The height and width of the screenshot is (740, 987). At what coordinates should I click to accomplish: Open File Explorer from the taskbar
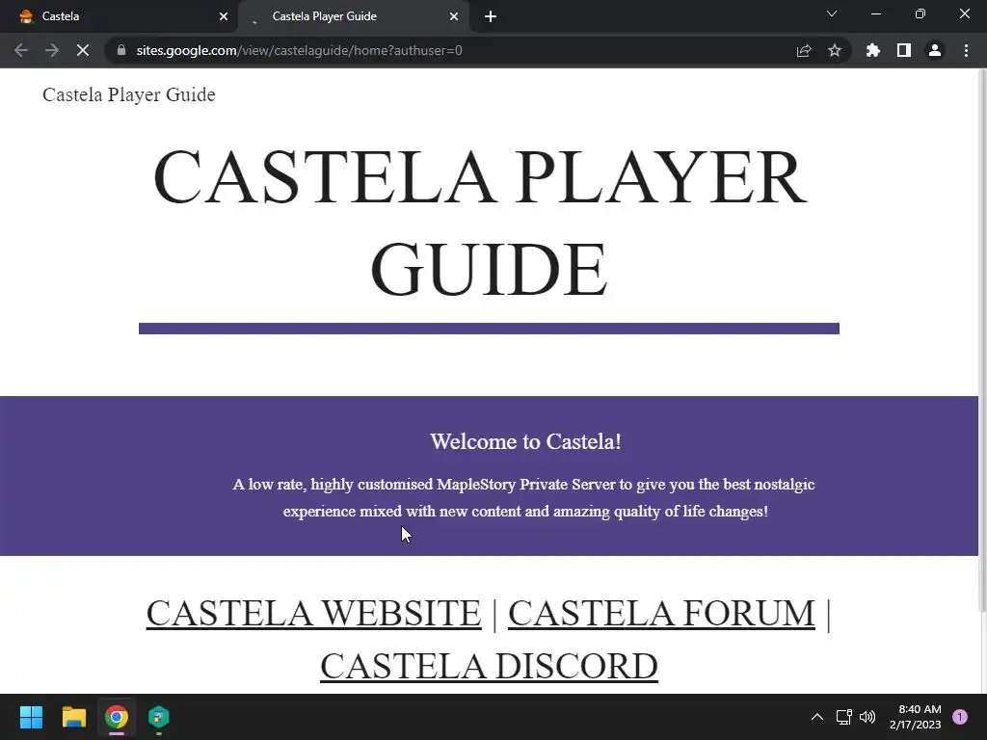[73, 717]
